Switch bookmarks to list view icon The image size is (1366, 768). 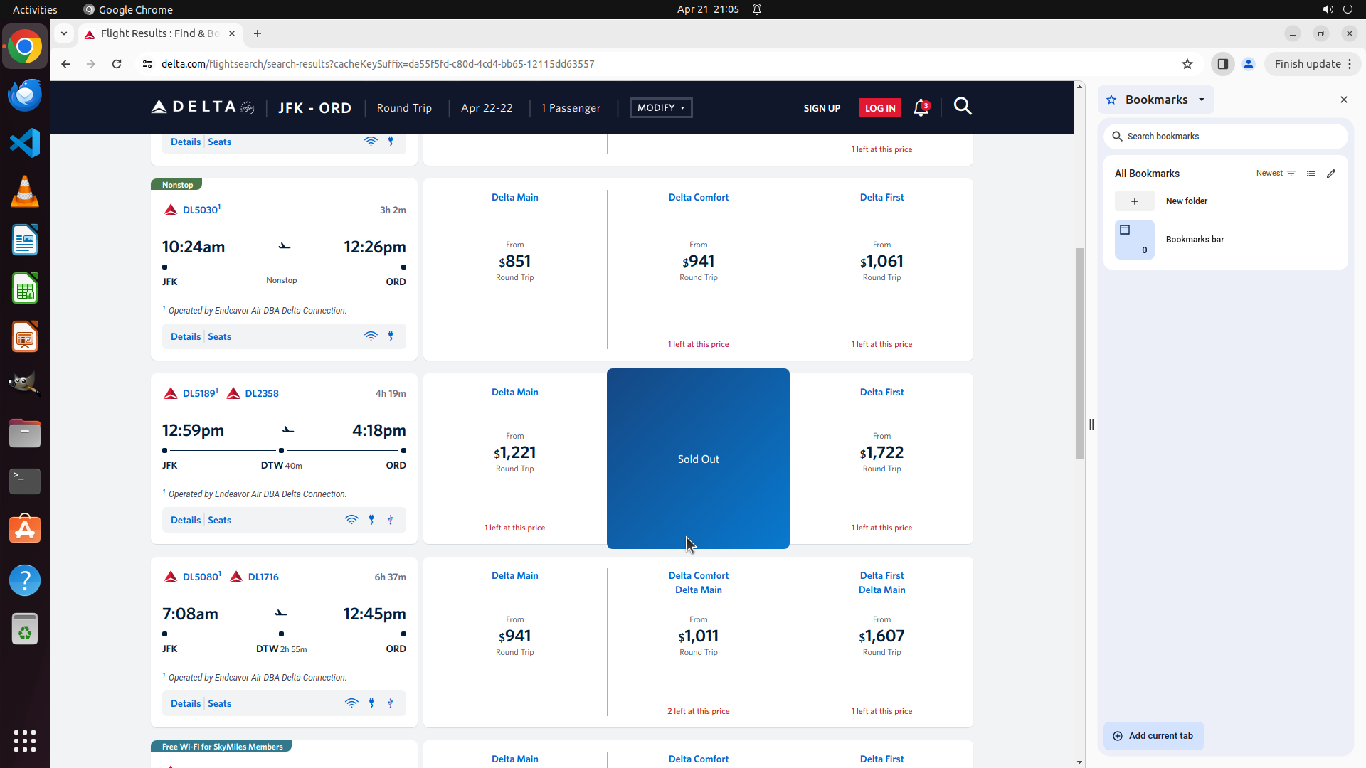point(1311,174)
